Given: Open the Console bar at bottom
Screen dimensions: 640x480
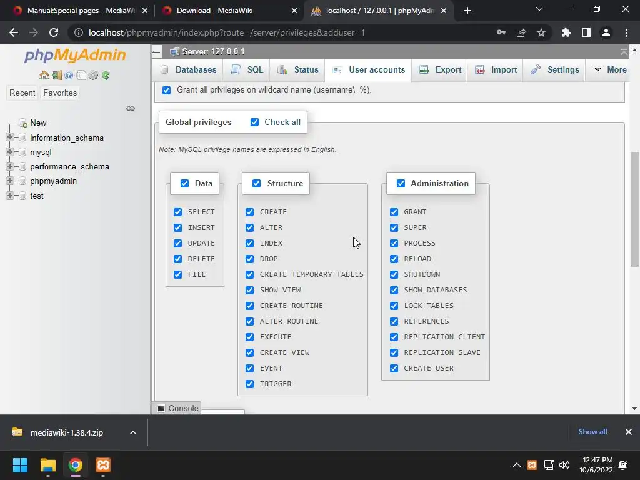Looking at the screenshot, I should click(x=177, y=408).
